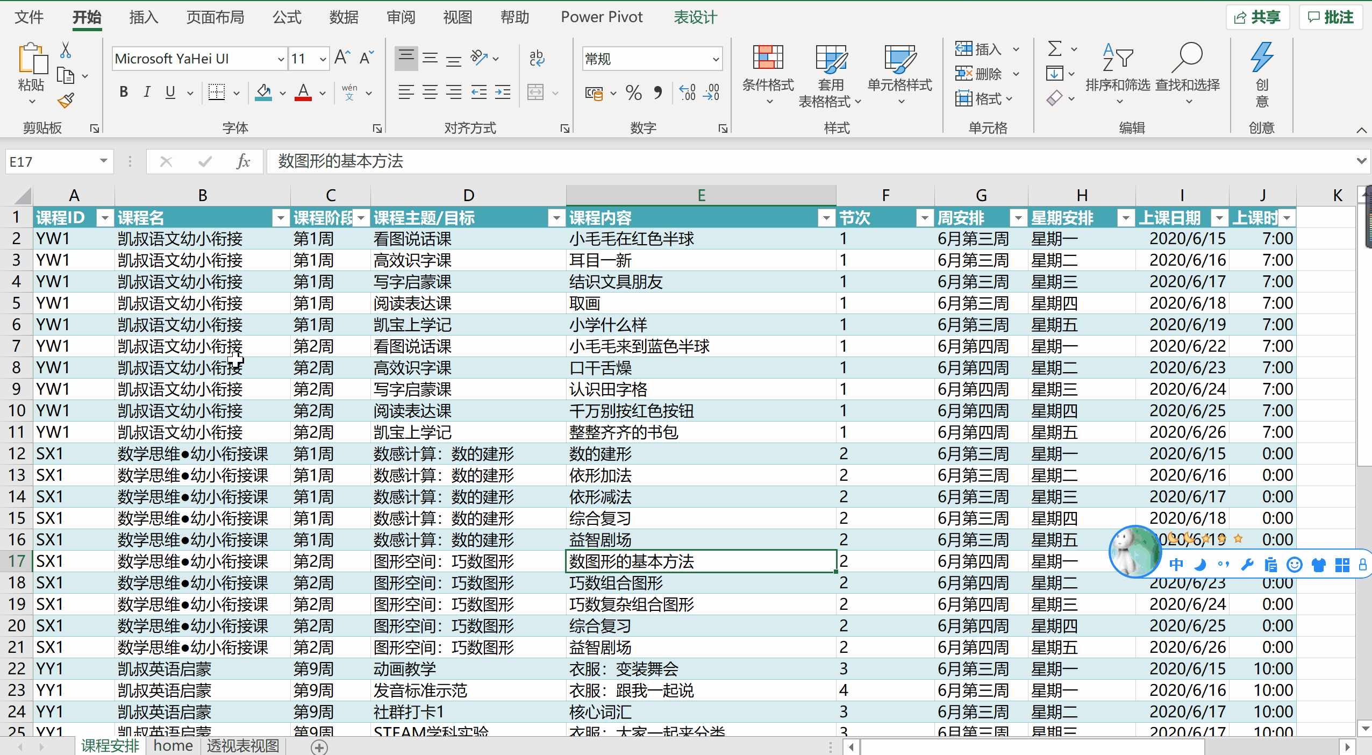Switch to the 公式 ribbon tab

(287, 17)
